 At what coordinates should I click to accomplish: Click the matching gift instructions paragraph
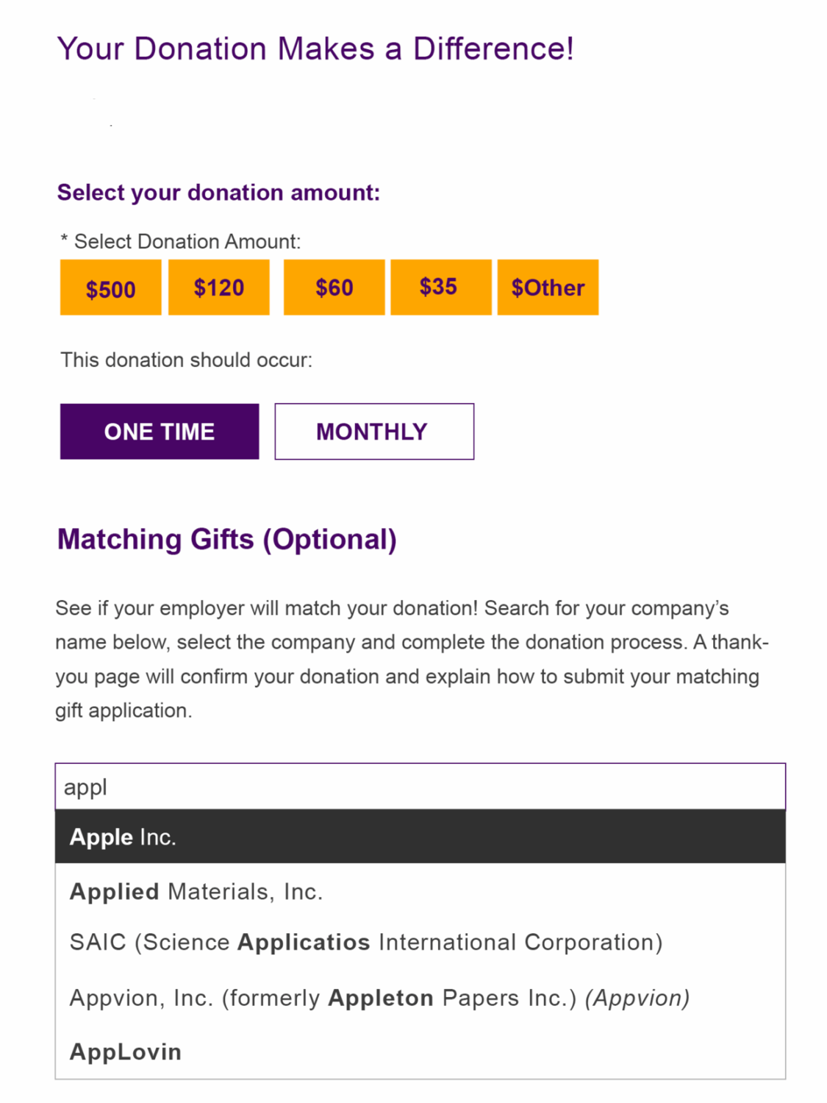[x=412, y=659]
